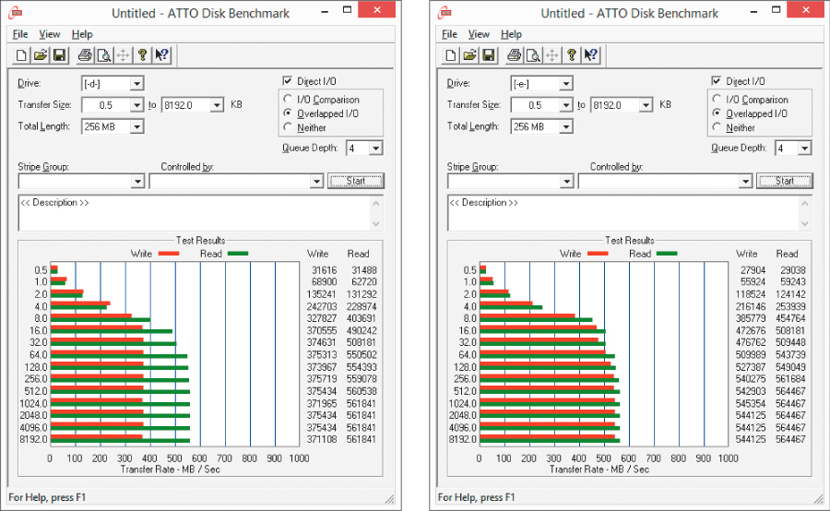Click question mark About icon in left window
Viewport: 830px width, 511px height.
click(142, 55)
